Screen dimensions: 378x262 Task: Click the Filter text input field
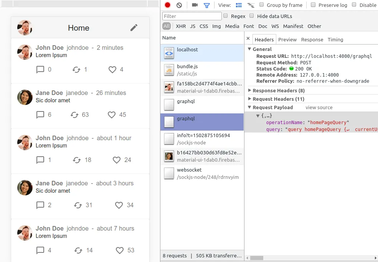[192, 16]
